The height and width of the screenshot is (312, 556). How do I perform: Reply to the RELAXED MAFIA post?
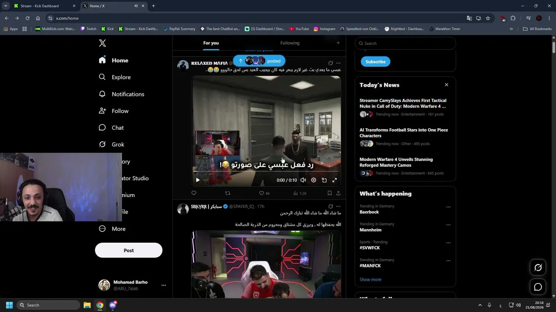coord(194,193)
